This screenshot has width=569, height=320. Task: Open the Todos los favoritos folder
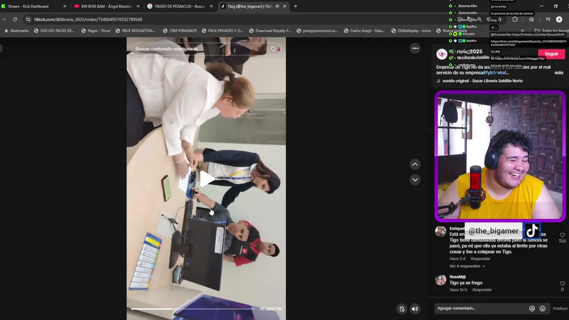coord(551,31)
